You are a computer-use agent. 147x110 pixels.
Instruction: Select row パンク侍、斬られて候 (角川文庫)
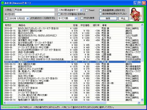click(x=72, y=95)
